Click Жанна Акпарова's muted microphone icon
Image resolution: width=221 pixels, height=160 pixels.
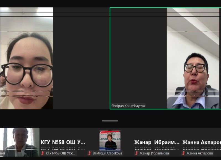coord(183,153)
